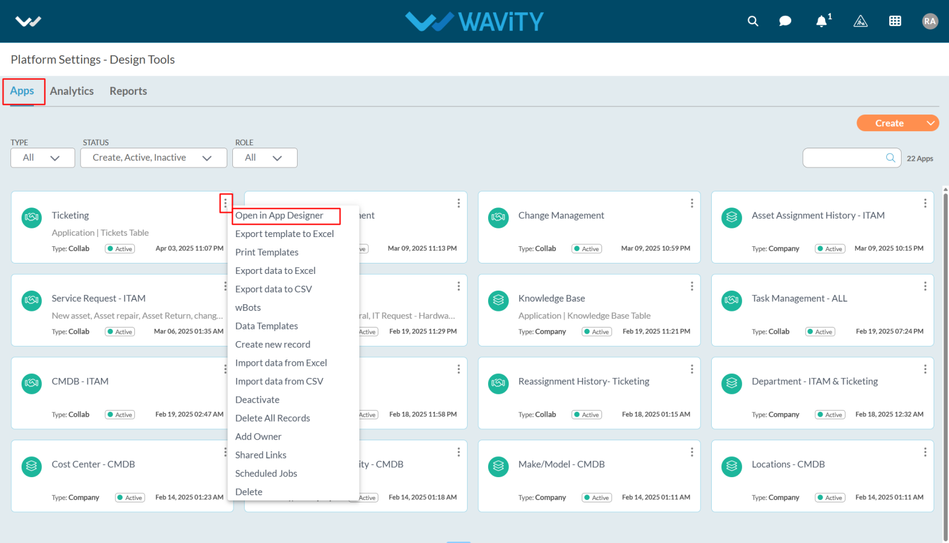
Task: Click the Asset Assignment History - ITAM icon
Action: tap(731, 217)
